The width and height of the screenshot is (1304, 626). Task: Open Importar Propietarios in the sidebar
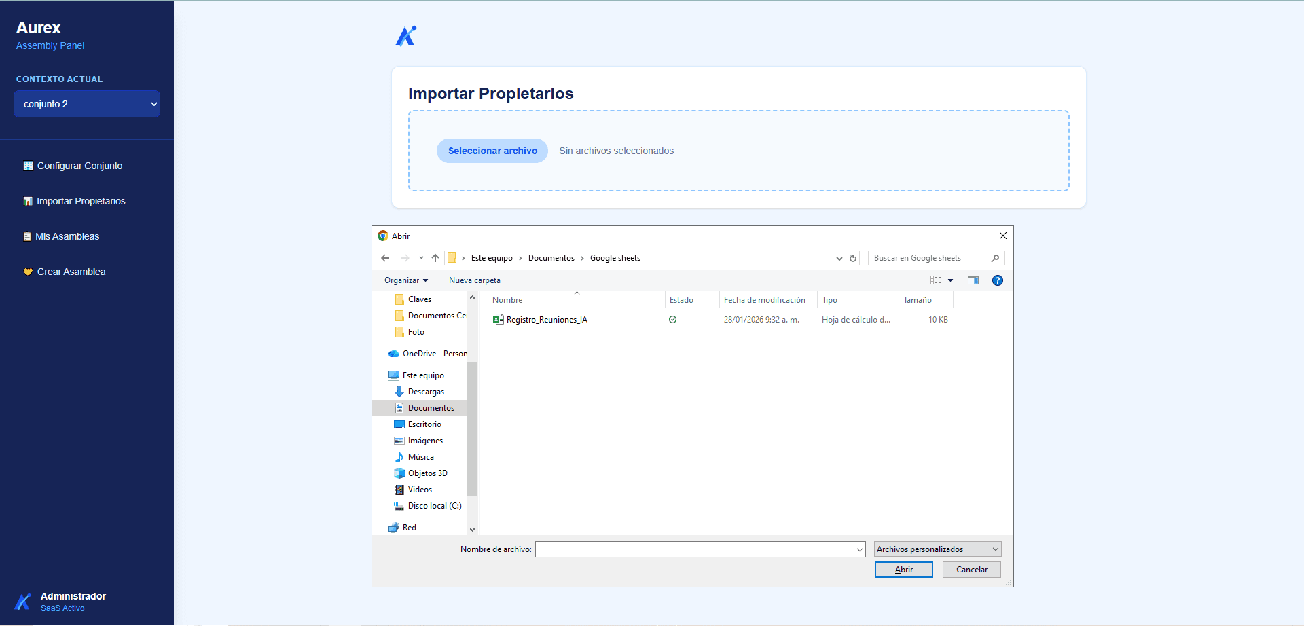point(81,201)
